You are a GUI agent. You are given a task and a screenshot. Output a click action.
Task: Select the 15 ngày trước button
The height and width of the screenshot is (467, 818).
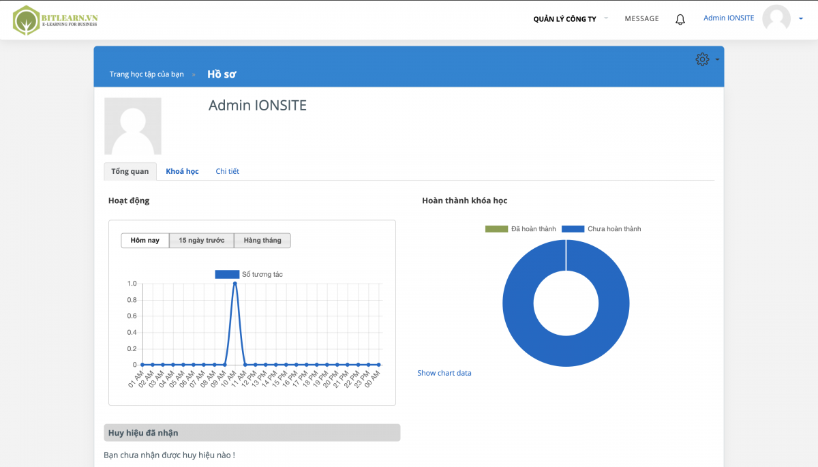point(202,241)
